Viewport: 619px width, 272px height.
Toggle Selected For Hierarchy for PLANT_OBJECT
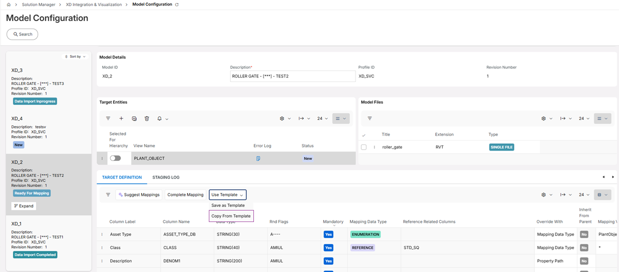point(115,158)
